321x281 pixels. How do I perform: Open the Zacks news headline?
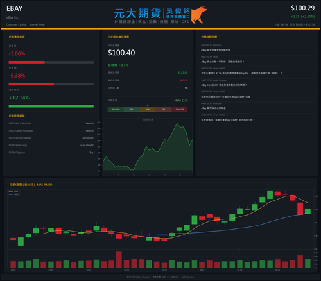tap(223, 62)
